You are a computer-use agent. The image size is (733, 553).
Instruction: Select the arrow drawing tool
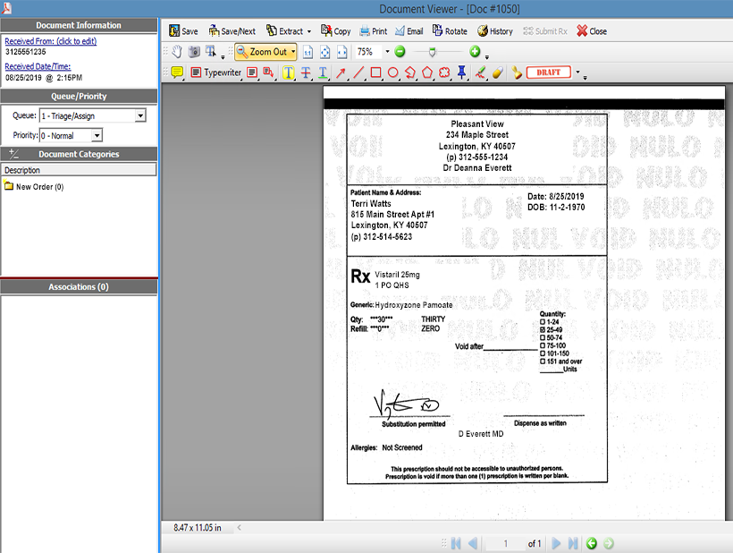click(341, 72)
